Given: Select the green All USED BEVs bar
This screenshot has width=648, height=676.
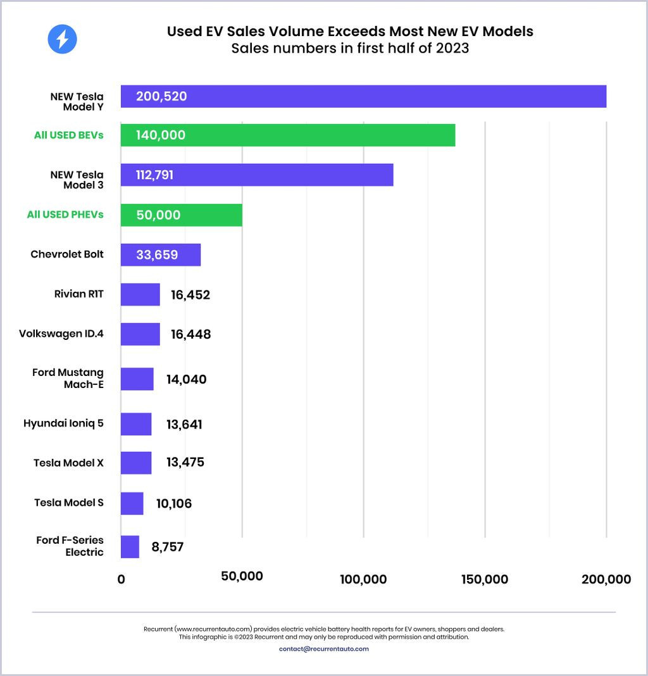Looking at the screenshot, I should point(288,135).
